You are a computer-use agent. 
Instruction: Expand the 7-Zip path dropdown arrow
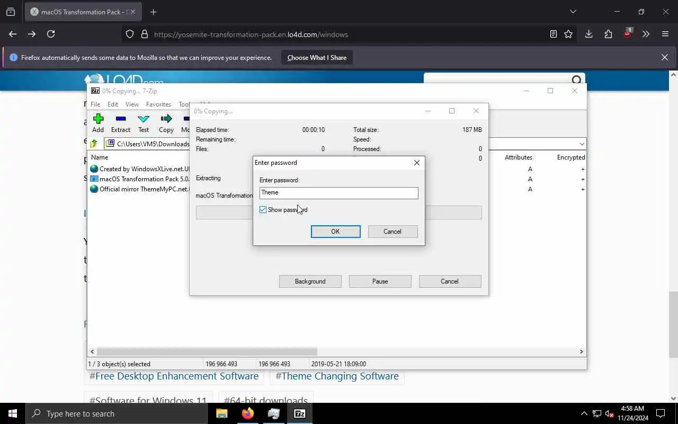tap(582, 144)
